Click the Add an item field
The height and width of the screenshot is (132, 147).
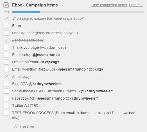point(26,127)
